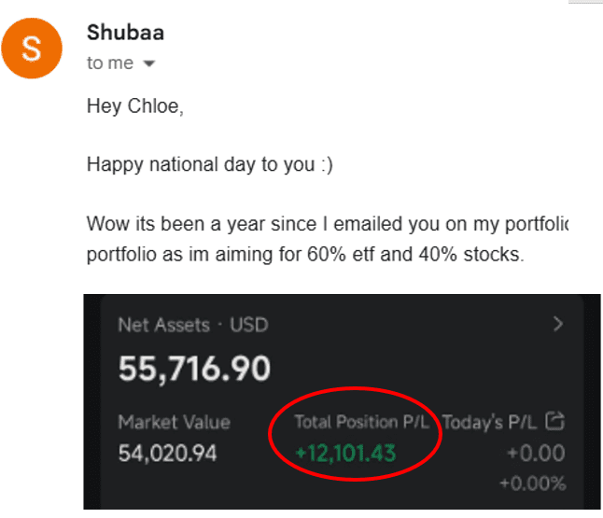Click the "60% etf and 40% stocks" line
This screenshot has width=603, height=518.
[306, 253]
